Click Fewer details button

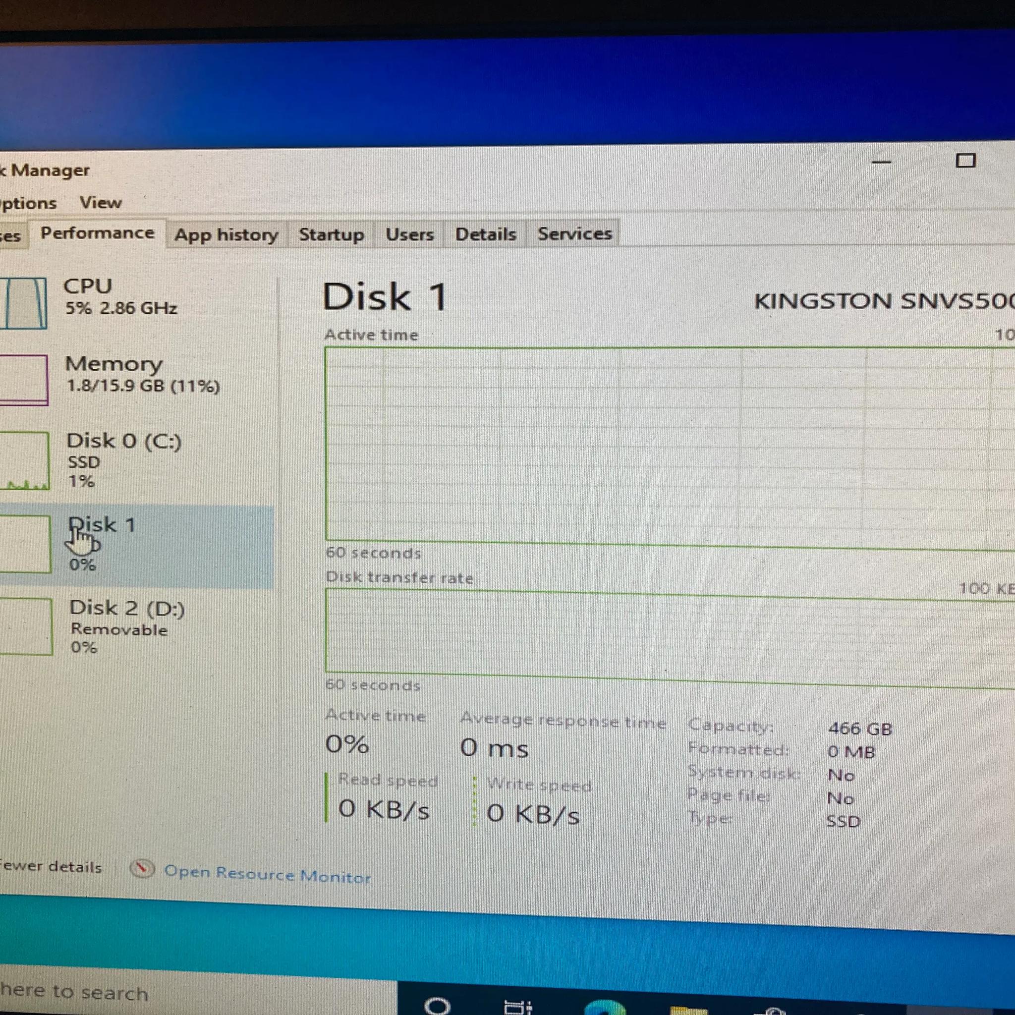(x=51, y=866)
